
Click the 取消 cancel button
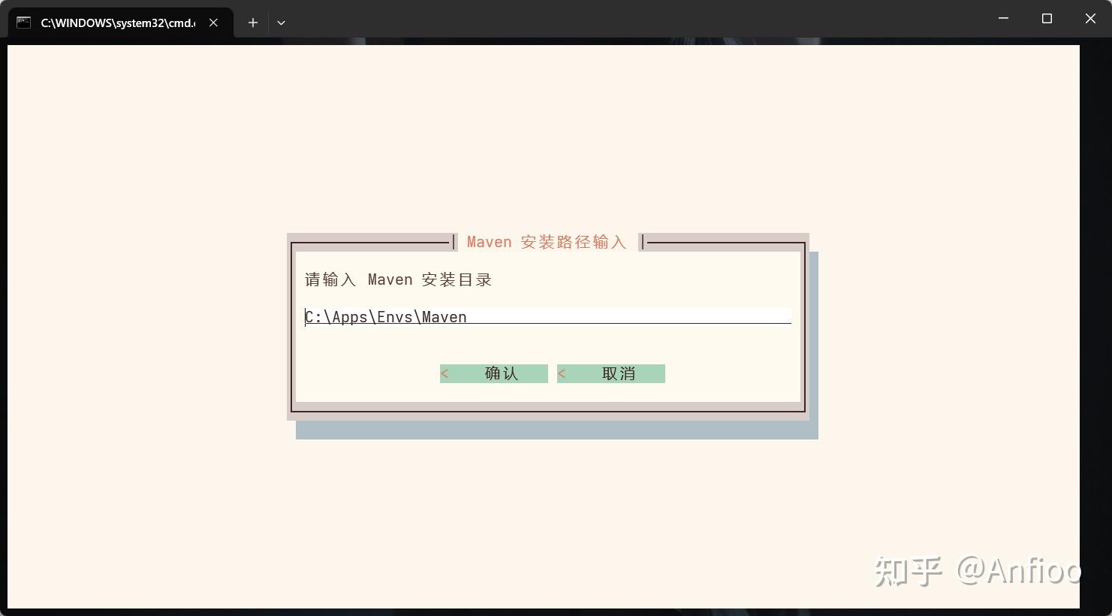[x=610, y=373]
